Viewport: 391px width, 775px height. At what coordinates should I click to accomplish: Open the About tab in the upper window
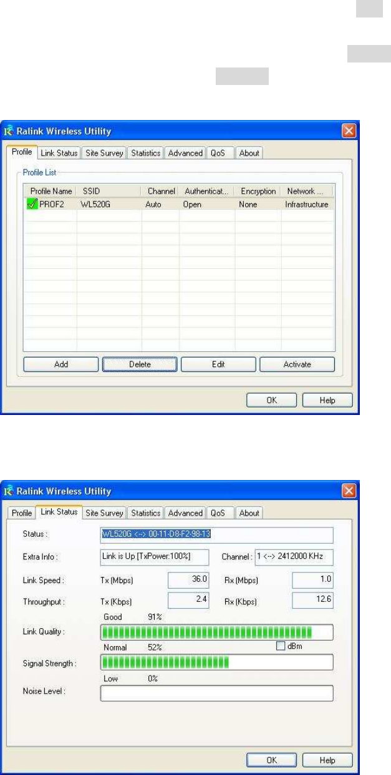(249, 153)
